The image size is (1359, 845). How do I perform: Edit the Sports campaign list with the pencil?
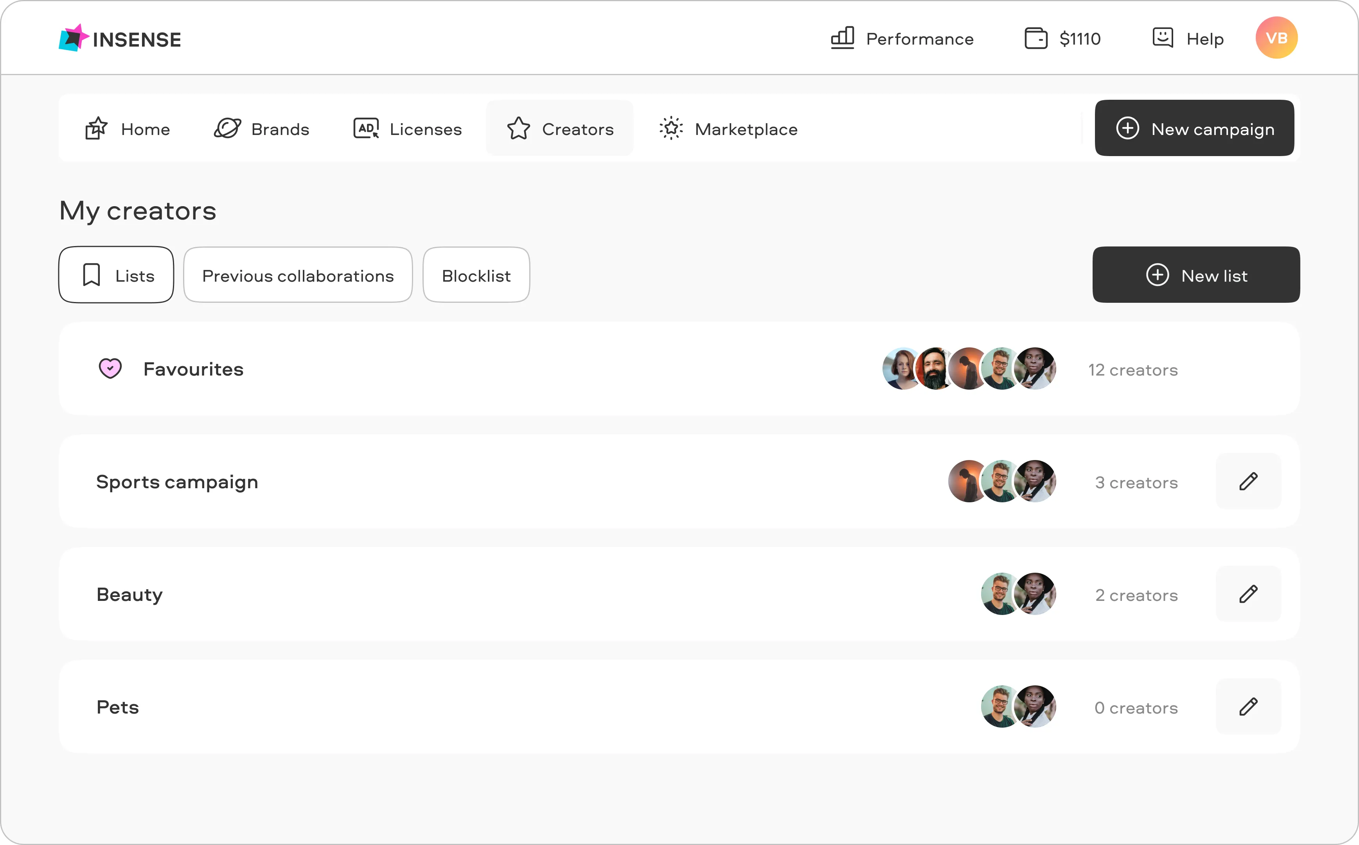click(1248, 481)
